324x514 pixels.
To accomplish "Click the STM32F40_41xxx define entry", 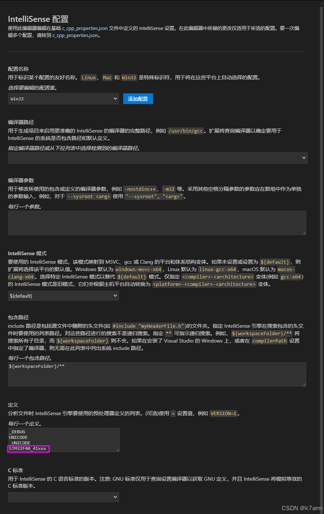I will coord(28,449).
